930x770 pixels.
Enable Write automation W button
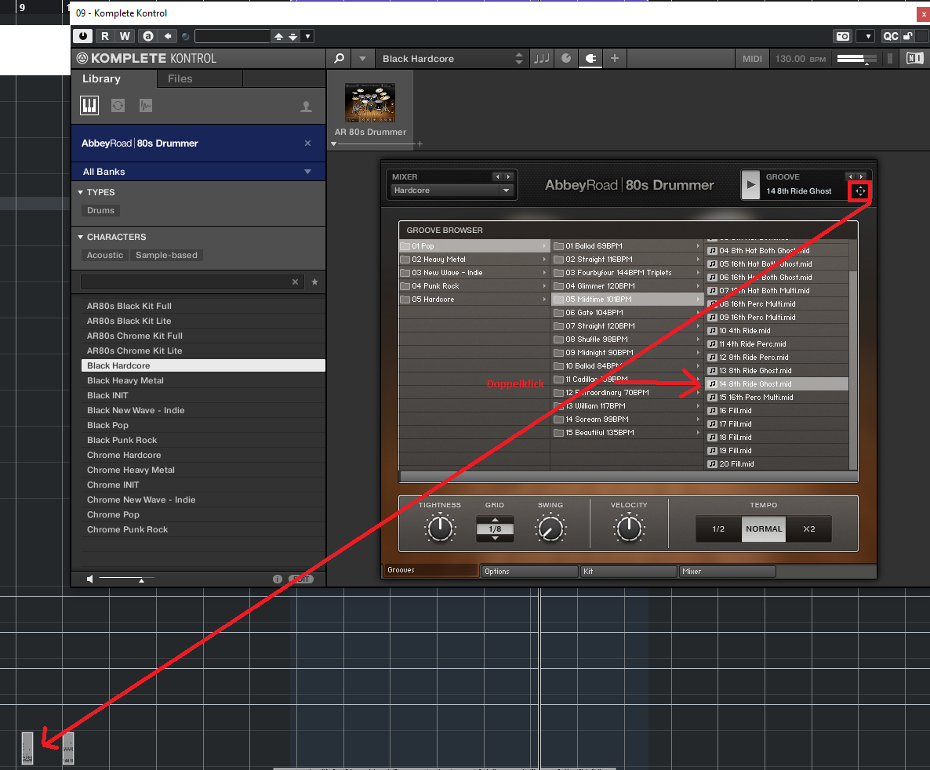click(x=125, y=36)
